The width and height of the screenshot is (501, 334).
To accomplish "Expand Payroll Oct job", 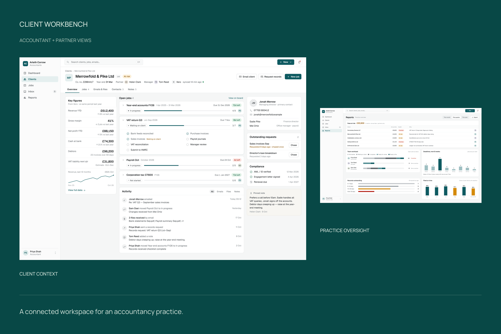I will click(x=123, y=160).
